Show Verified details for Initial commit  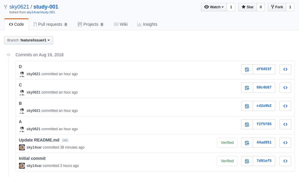pos(227,161)
